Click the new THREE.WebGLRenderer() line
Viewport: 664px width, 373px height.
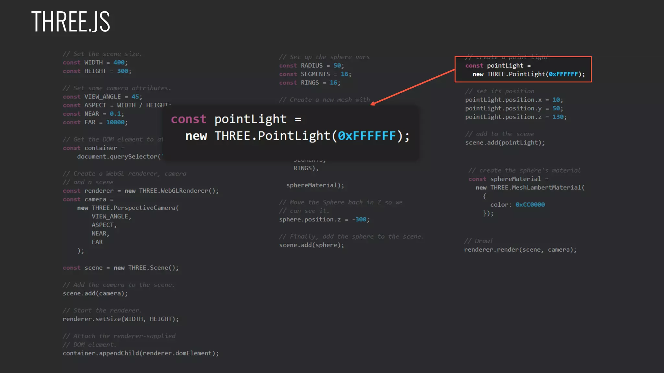(141, 191)
